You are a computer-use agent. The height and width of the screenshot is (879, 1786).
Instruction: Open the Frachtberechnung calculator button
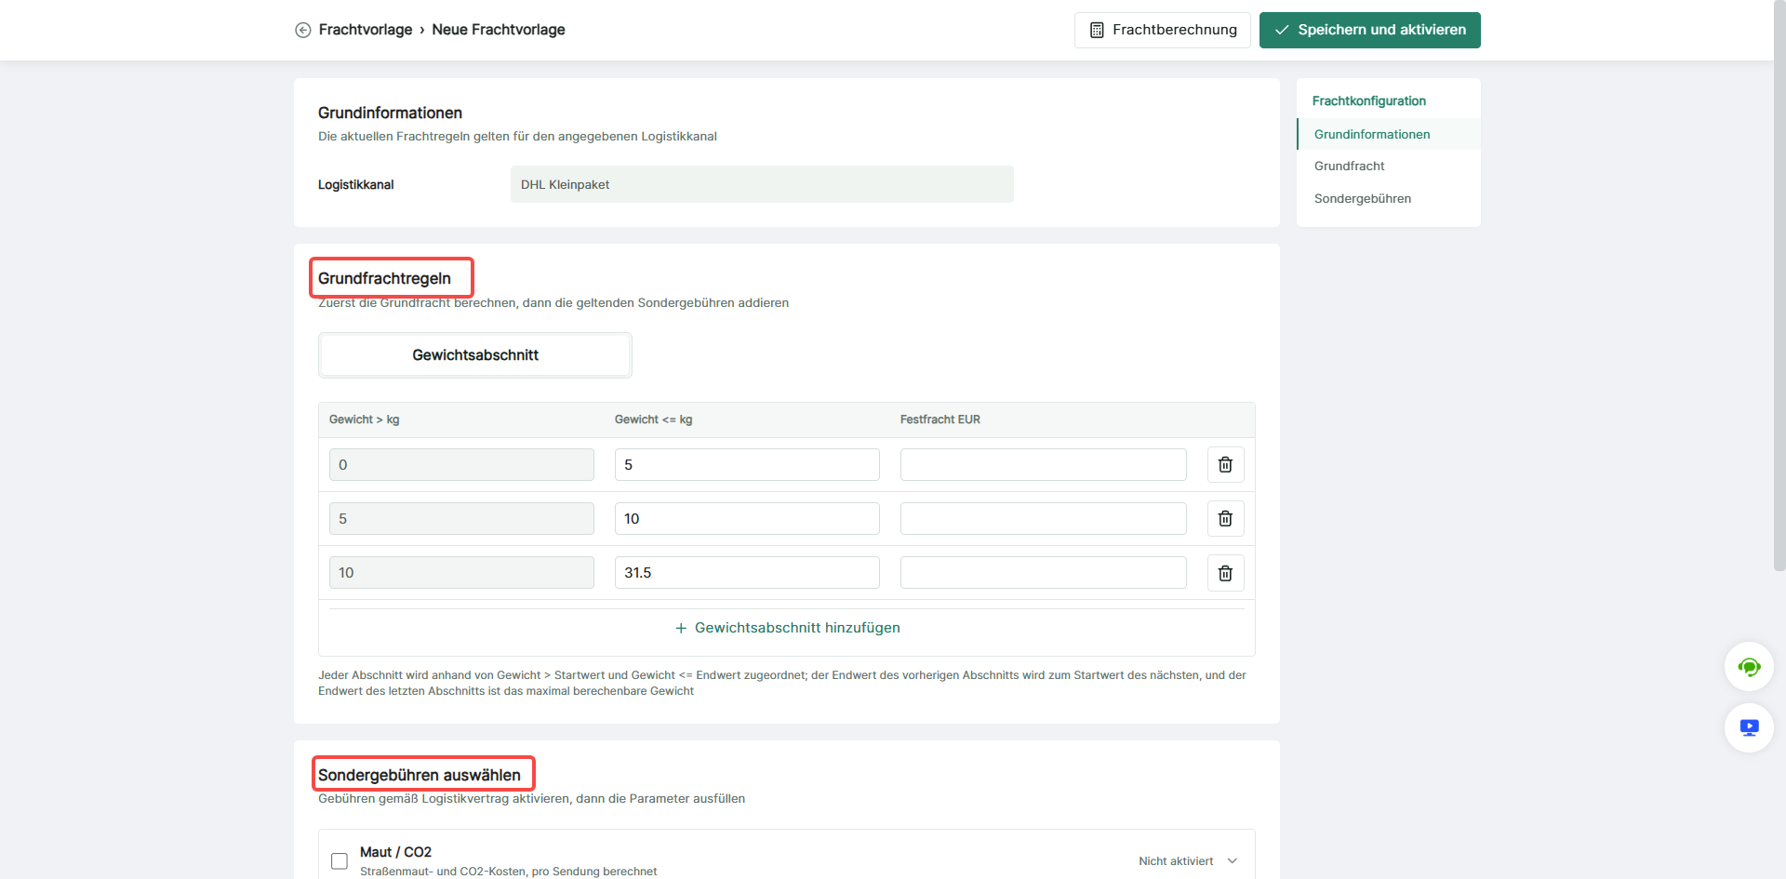[1163, 30]
